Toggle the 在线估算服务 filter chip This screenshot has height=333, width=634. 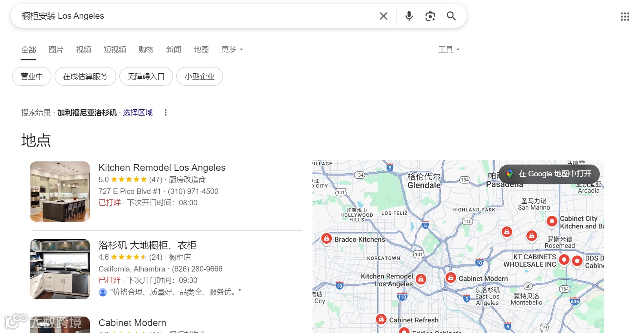85,76
